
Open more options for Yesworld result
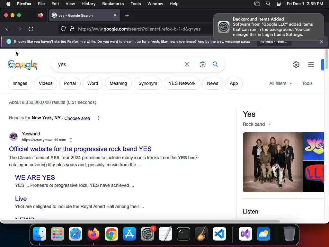point(71,140)
